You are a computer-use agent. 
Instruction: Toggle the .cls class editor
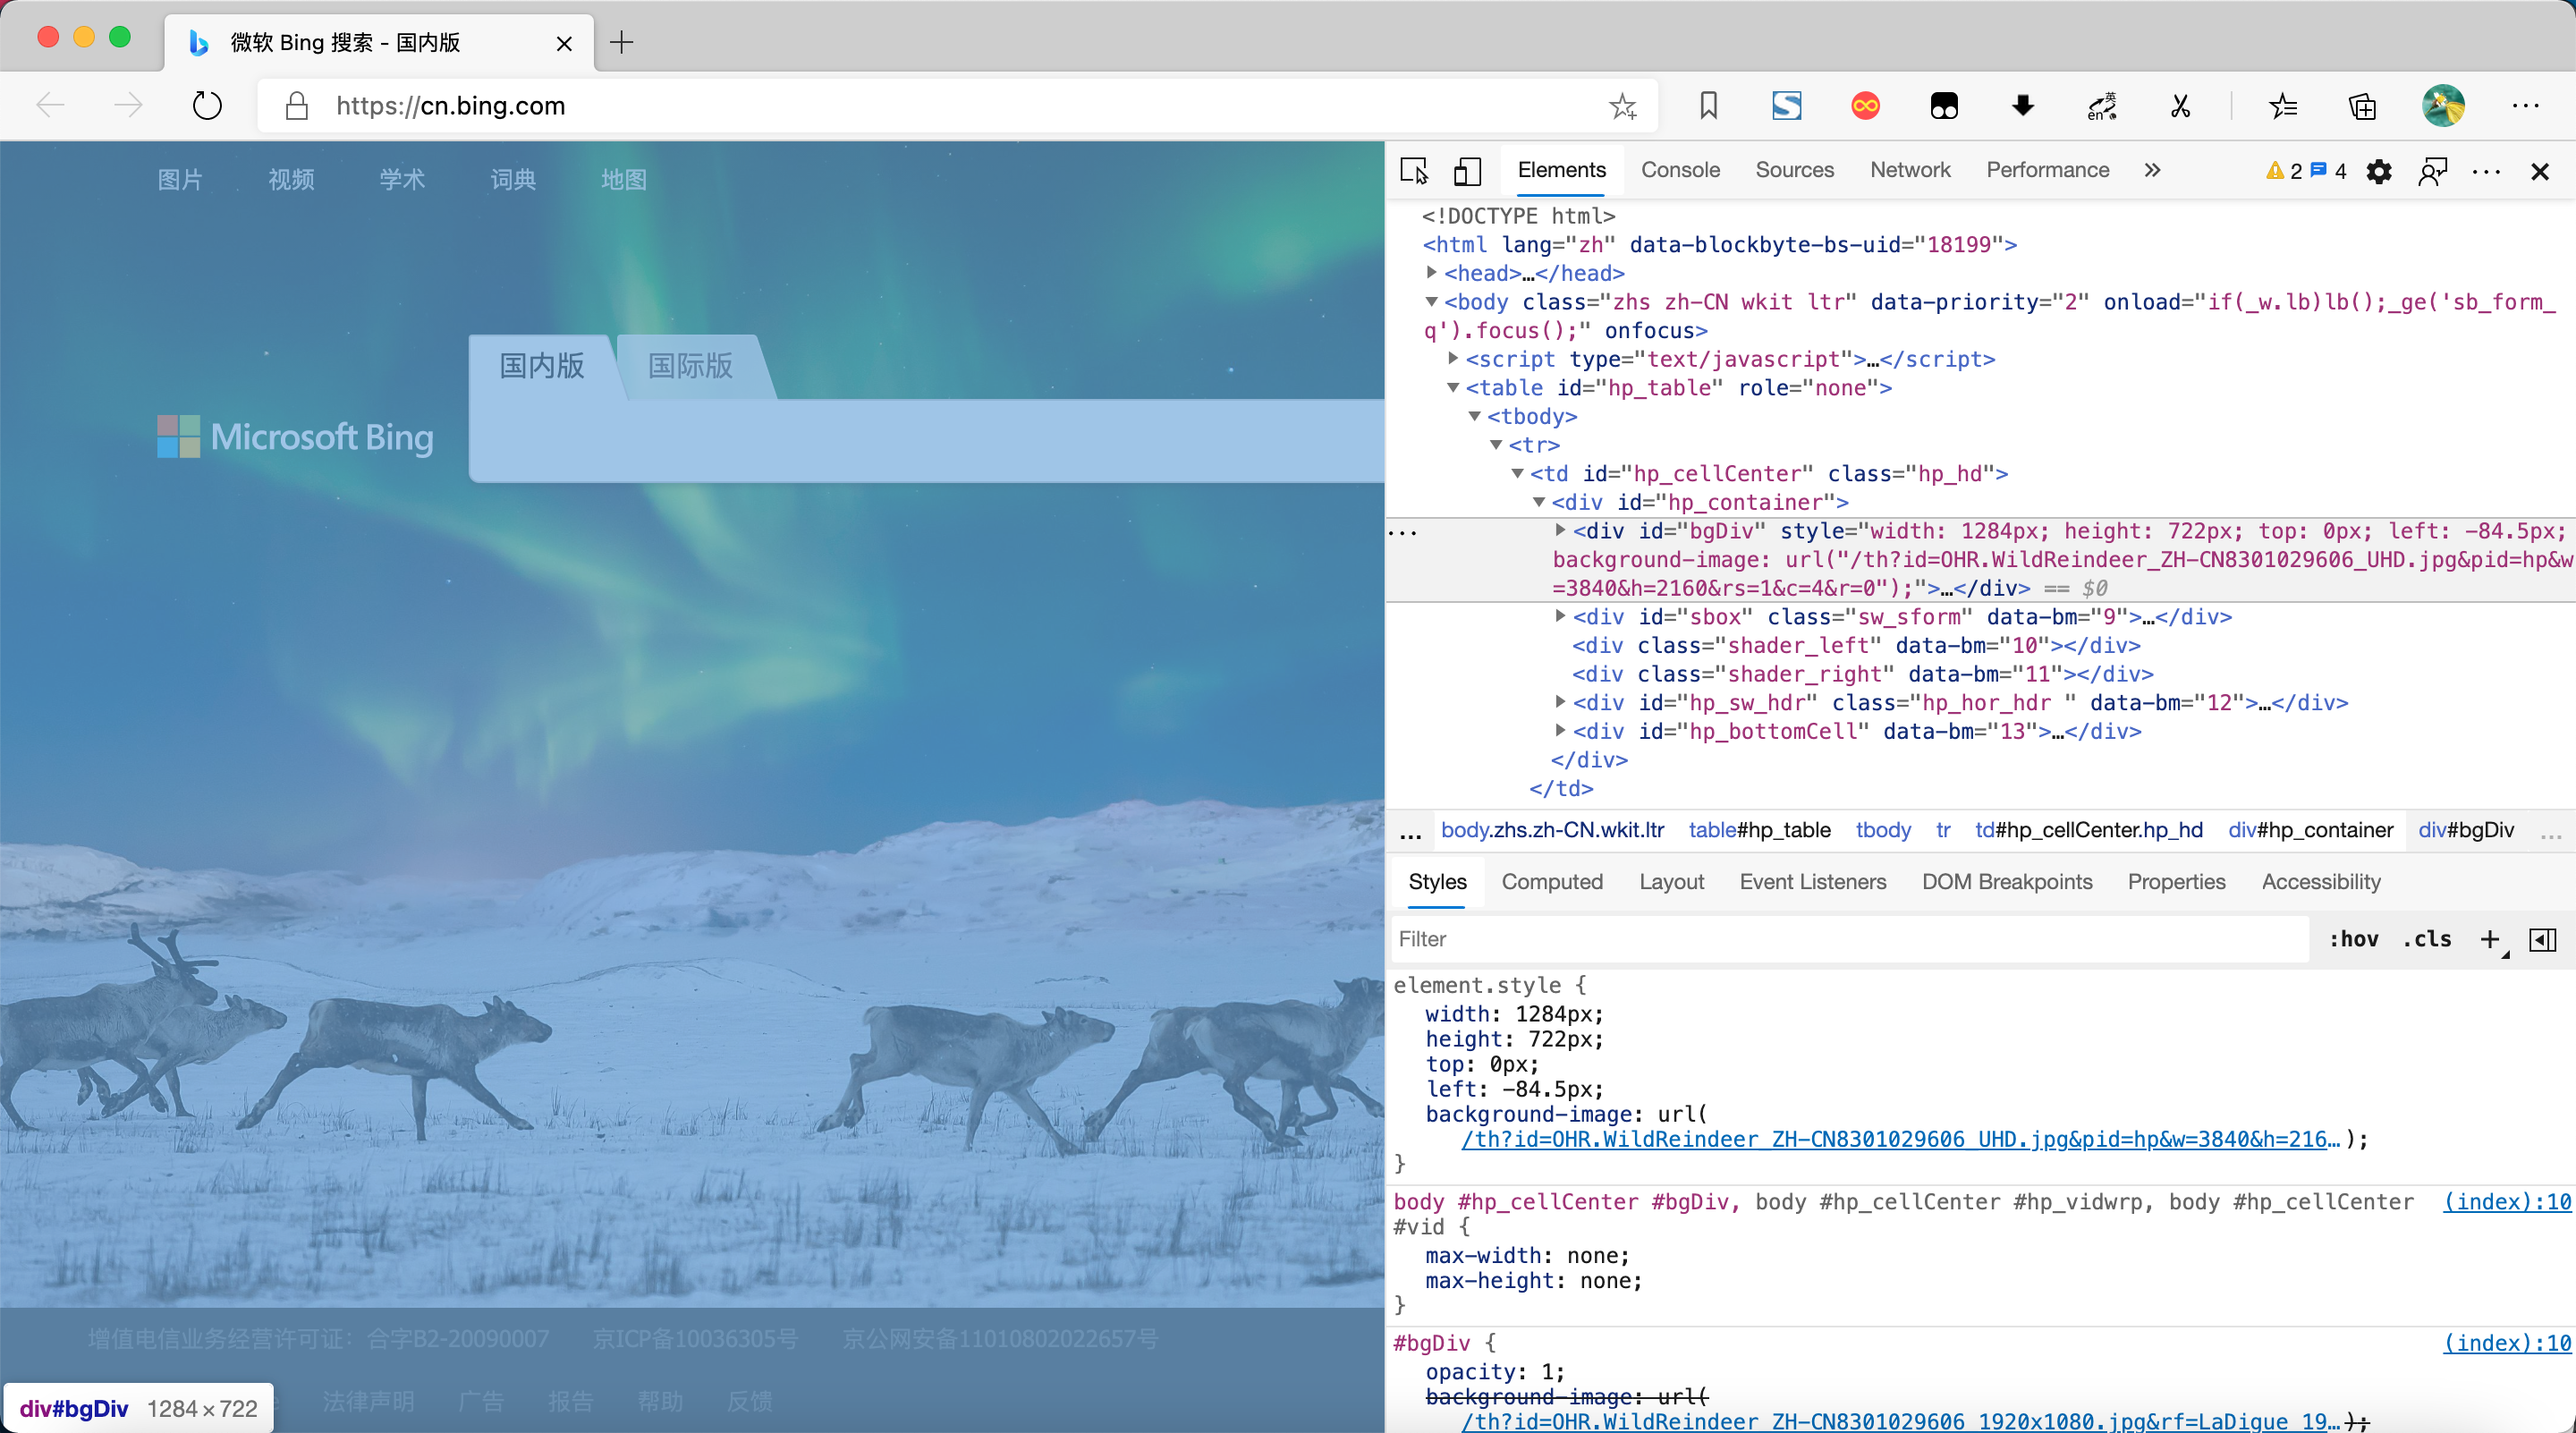[x=2426, y=938]
